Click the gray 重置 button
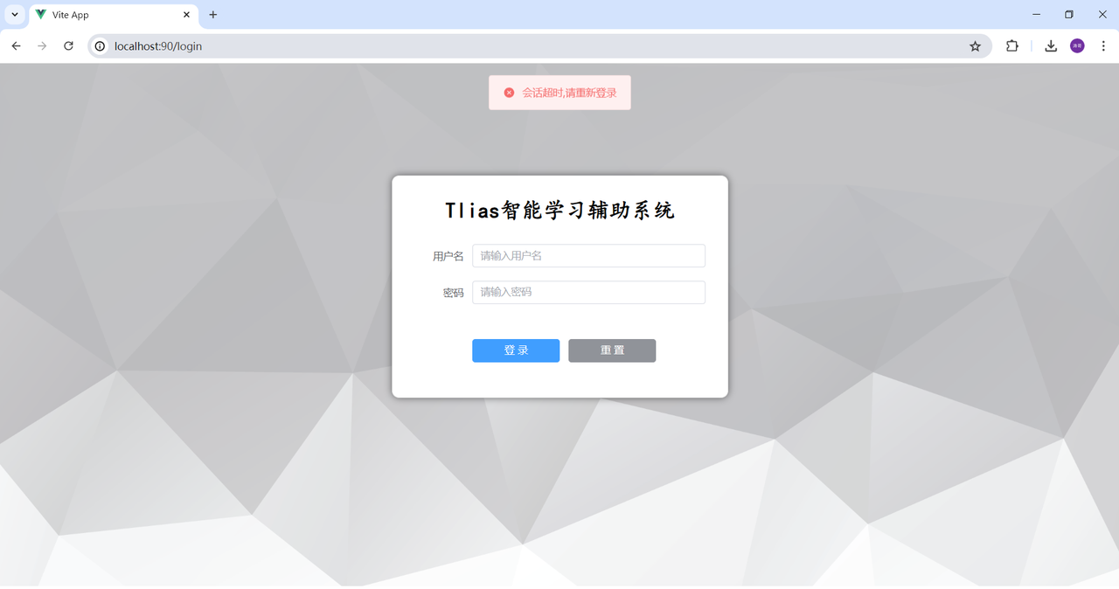 [612, 350]
